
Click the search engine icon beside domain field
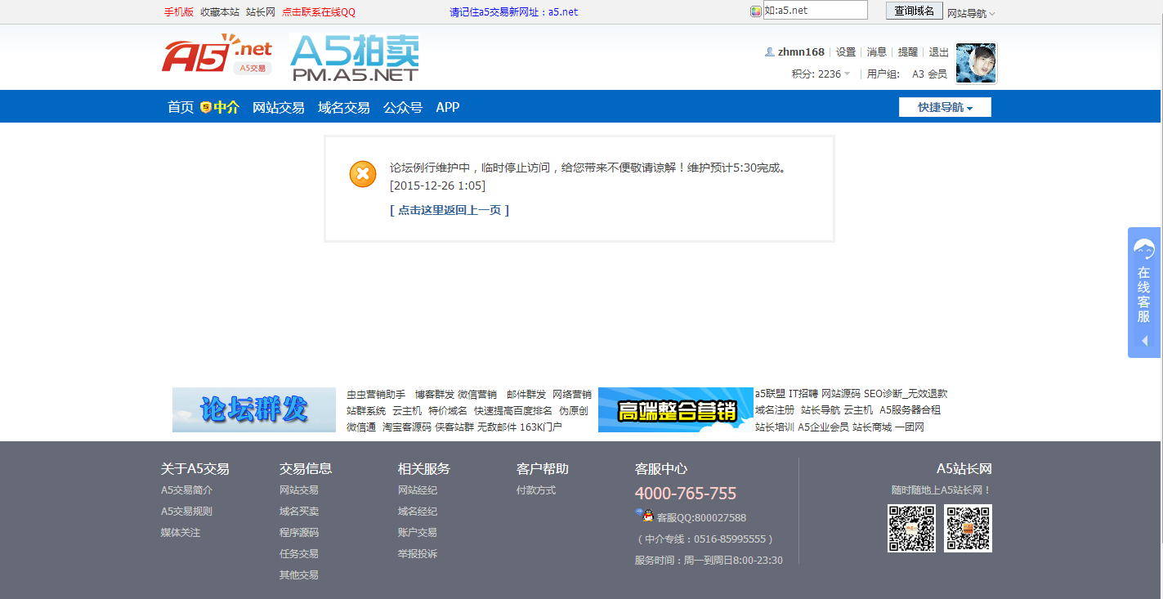point(756,11)
